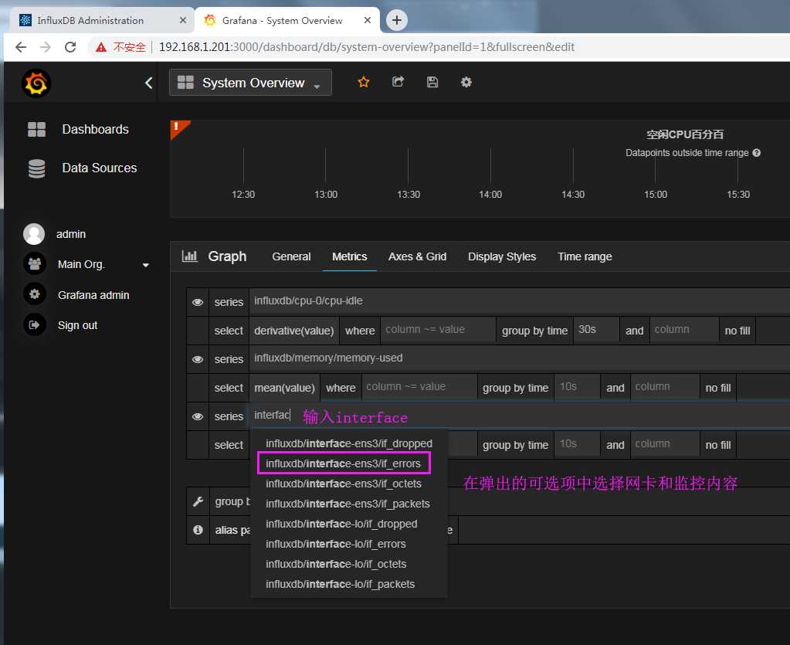Open Dashboards in the sidebar
Image resolution: width=790 pixels, height=645 pixels.
coord(95,130)
